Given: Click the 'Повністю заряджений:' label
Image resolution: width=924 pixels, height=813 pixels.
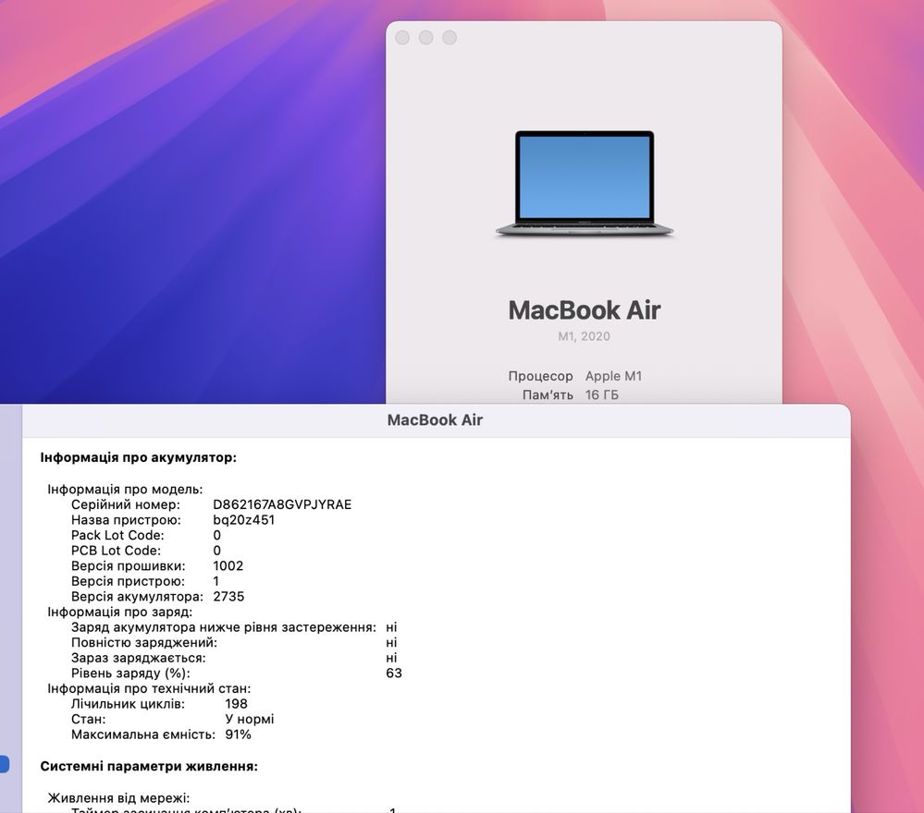Looking at the screenshot, I should tap(143, 642).
